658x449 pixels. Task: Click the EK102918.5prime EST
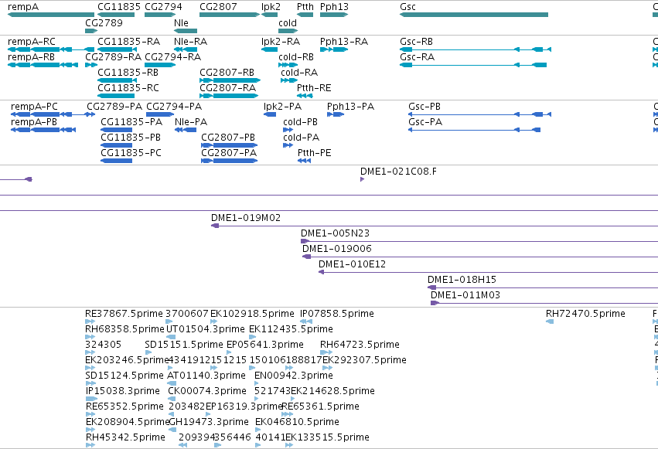[x=214, y=321]
